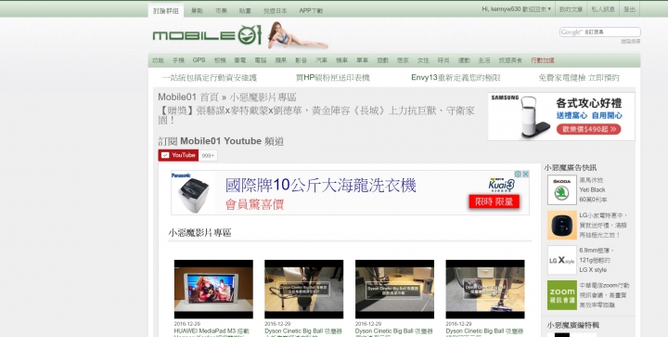Go to Mobile01 首頁 breadcrumb
This screenshot has height=337, width=668.
coord(187,97)
